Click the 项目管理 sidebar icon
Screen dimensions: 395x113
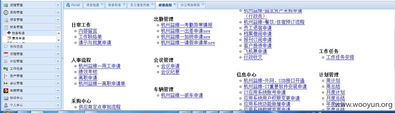point(6,20)
